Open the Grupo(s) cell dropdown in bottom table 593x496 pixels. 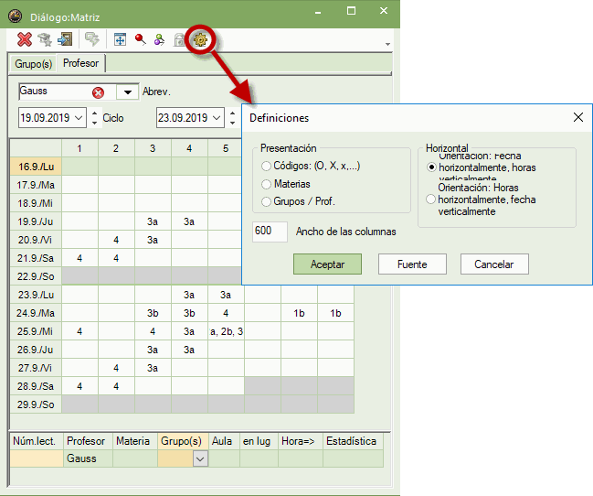pos(200,459)
